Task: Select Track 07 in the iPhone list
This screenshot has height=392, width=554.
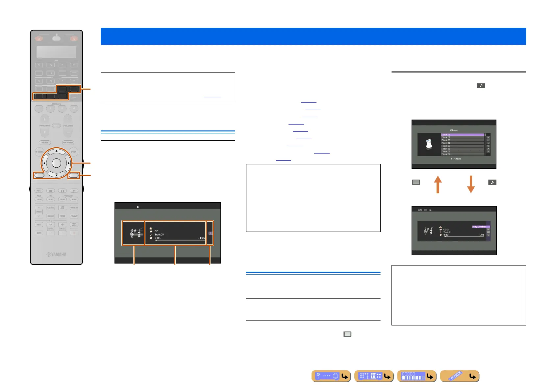Action: [x=463, y=152]
